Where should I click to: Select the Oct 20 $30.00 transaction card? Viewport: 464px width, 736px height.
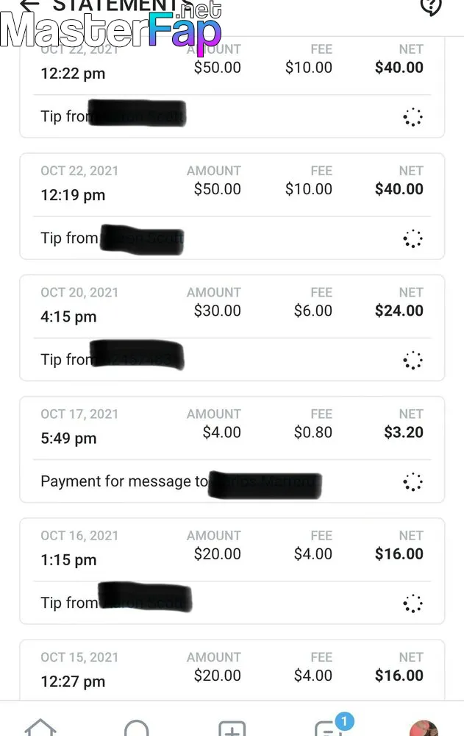point(232,328)
